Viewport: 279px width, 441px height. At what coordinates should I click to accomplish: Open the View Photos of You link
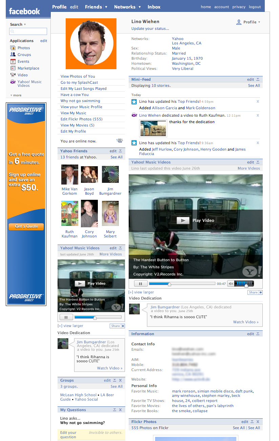[x=78, y=76]
